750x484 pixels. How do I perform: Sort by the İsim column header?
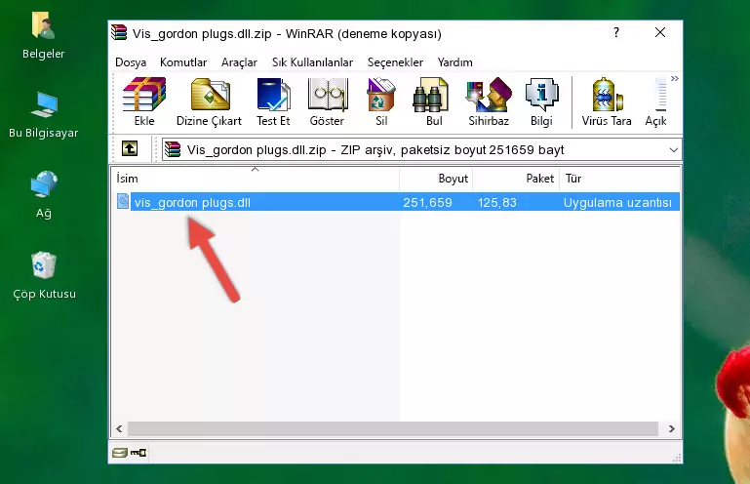click(256, 179)
